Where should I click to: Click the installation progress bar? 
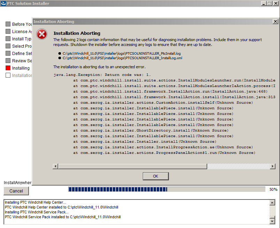[x=167, y=189]
